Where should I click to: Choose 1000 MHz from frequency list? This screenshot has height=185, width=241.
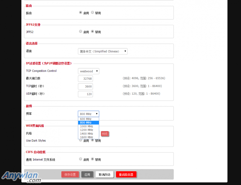pyautogui.click(x=89, y=126)
